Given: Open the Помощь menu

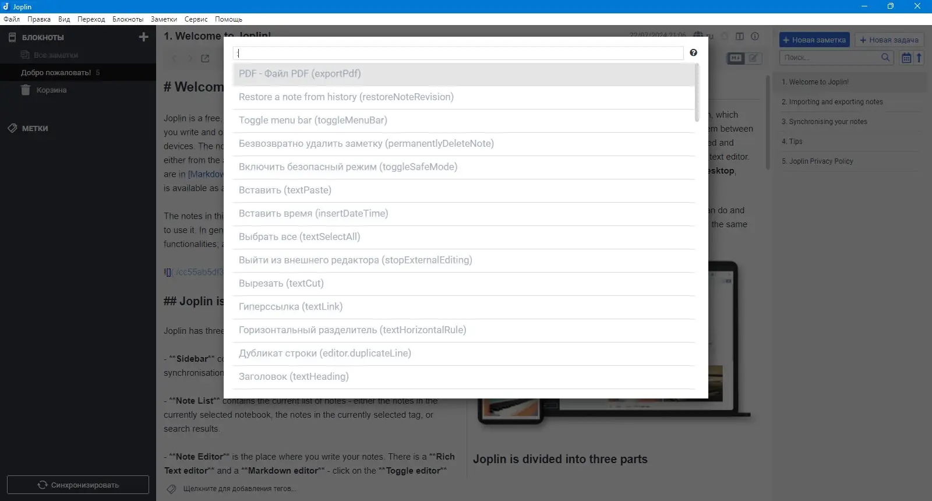Looking at the screenshot, I should pos(228,19).
